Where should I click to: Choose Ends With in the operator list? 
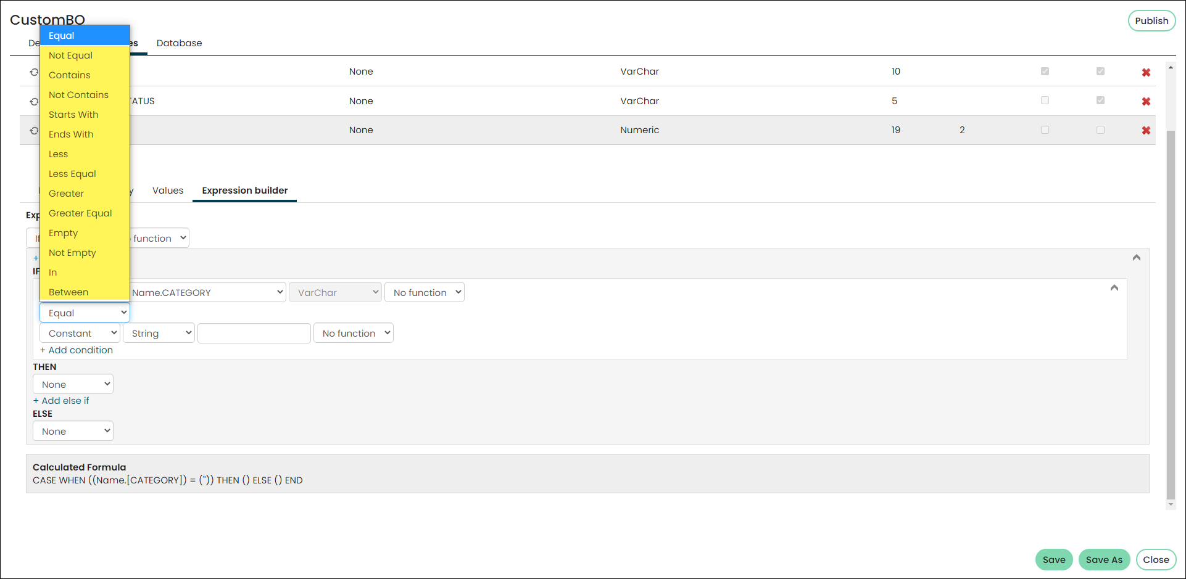(85, 134)
